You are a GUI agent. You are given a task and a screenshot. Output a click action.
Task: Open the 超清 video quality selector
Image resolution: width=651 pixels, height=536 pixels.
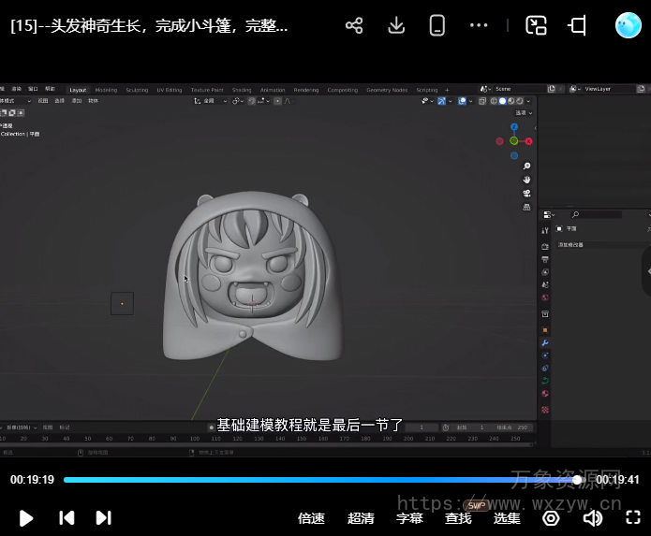click(361, 518)
